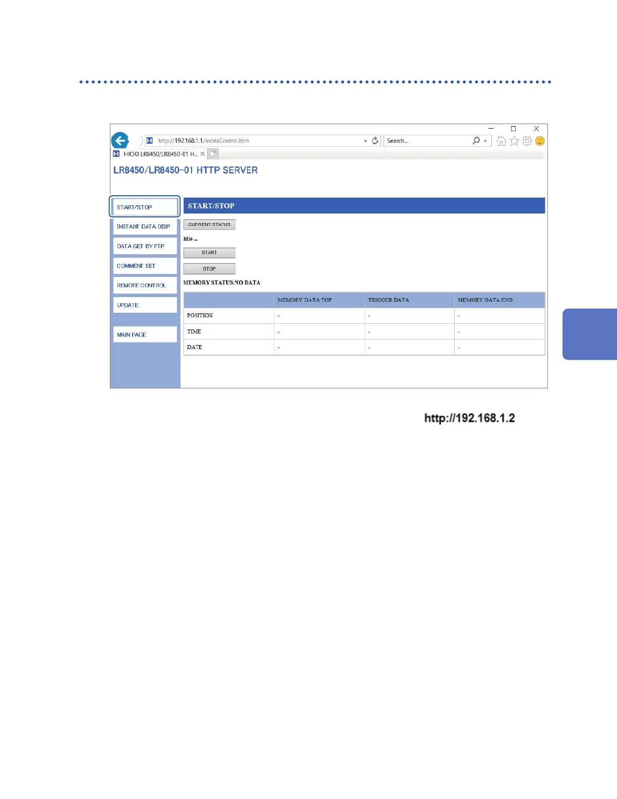The height and width of the screenshot is (799, 617).
Task: Click the search magnifier icon
Action: coord(476,141)
